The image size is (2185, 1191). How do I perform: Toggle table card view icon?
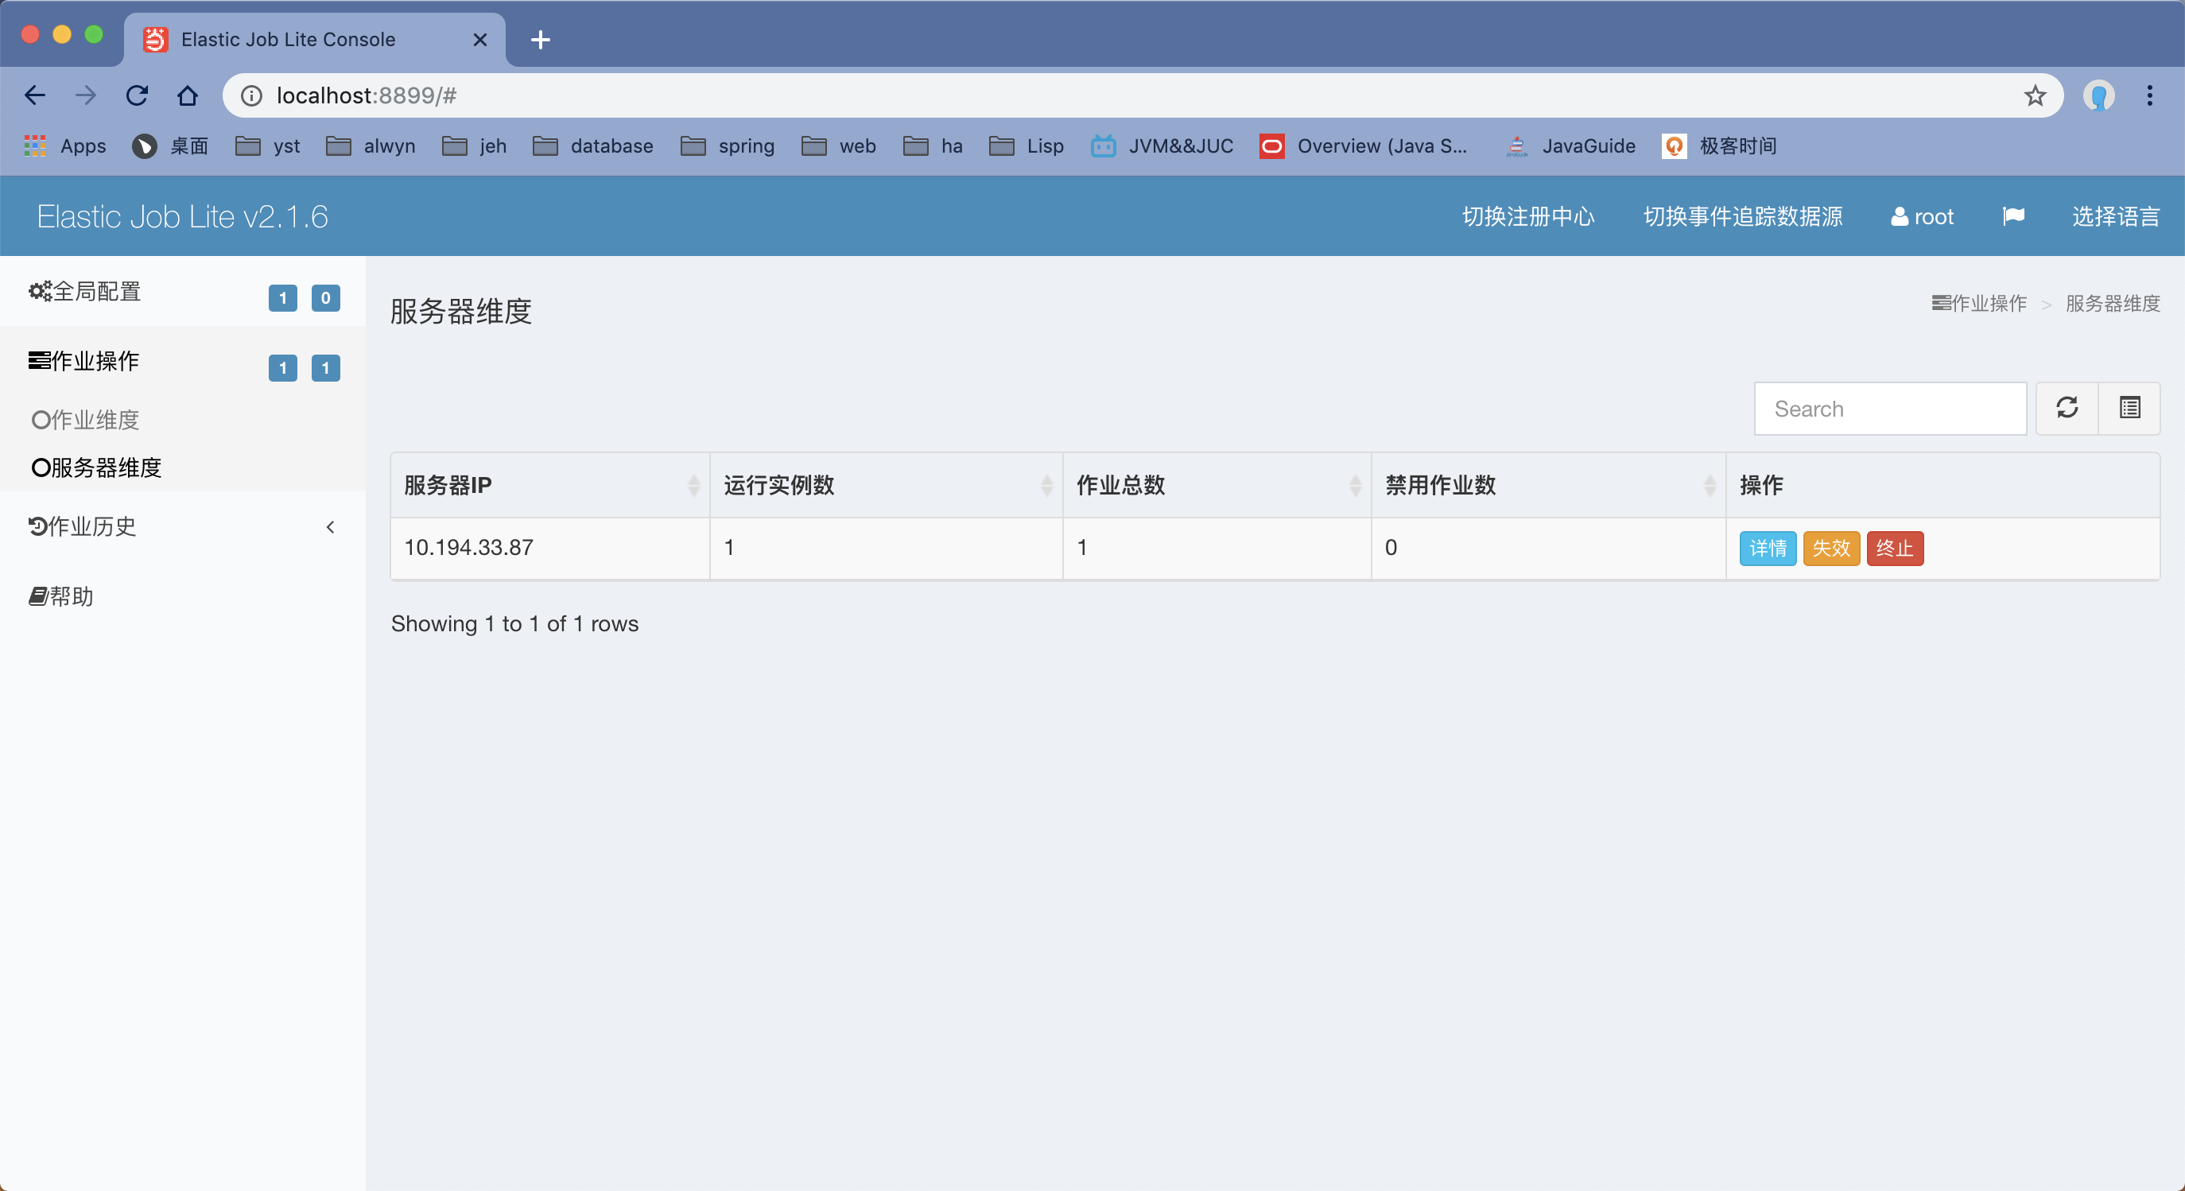coord(2130,408)
